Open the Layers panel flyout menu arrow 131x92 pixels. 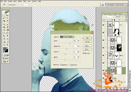[x=127, y=14]
